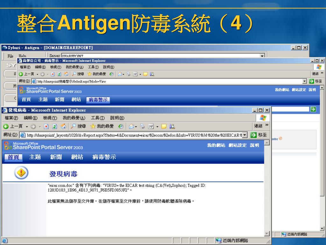The image size is (326, 245).
Task: Click 說明 link in front SharePoint header
Action: (254, 145)
